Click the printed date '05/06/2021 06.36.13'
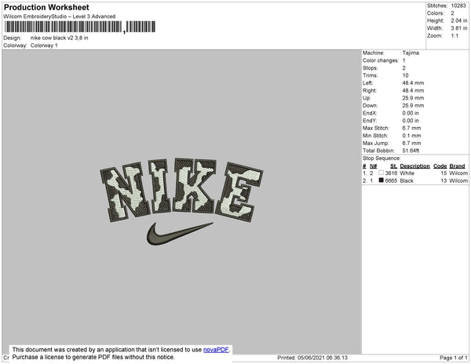Image resolution: width=471 pixels, height=364 pixels. [x=323, y=358]
